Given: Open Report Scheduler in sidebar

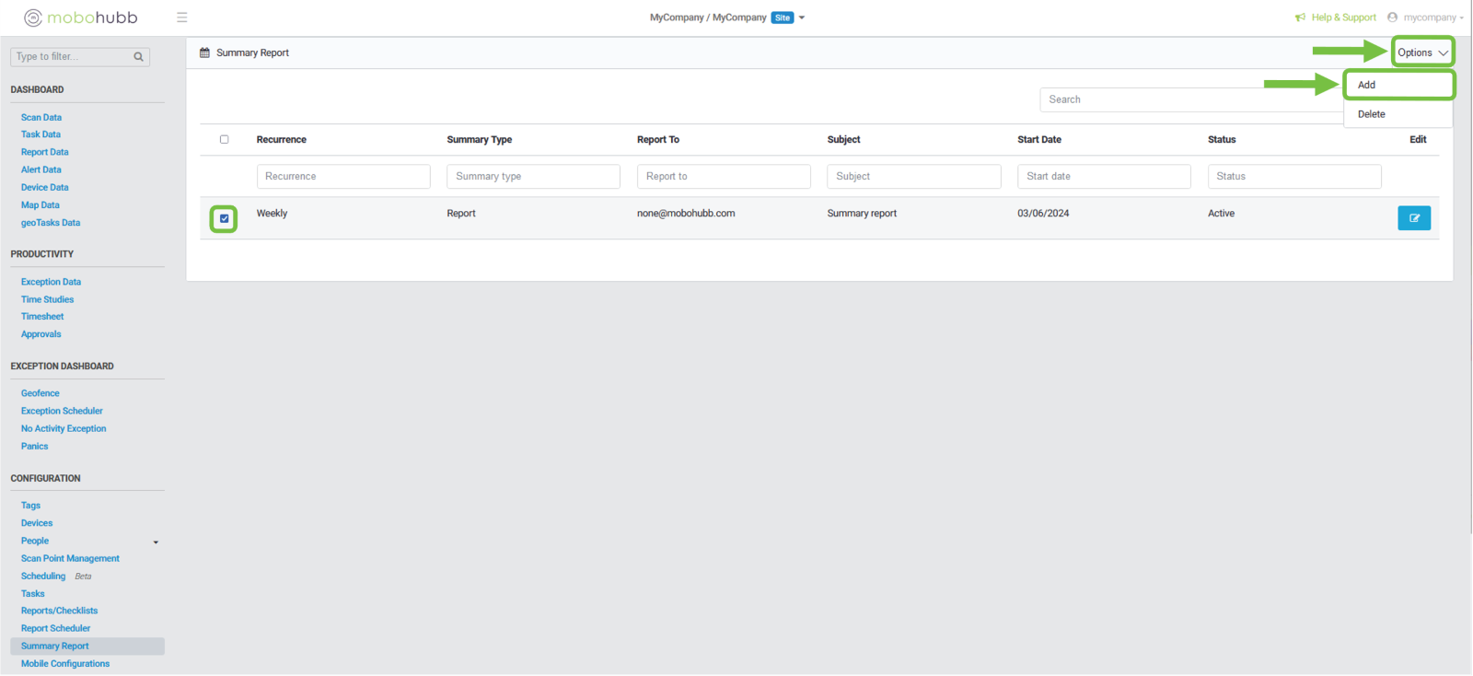Looking at the screenshot, I should 55,628.
